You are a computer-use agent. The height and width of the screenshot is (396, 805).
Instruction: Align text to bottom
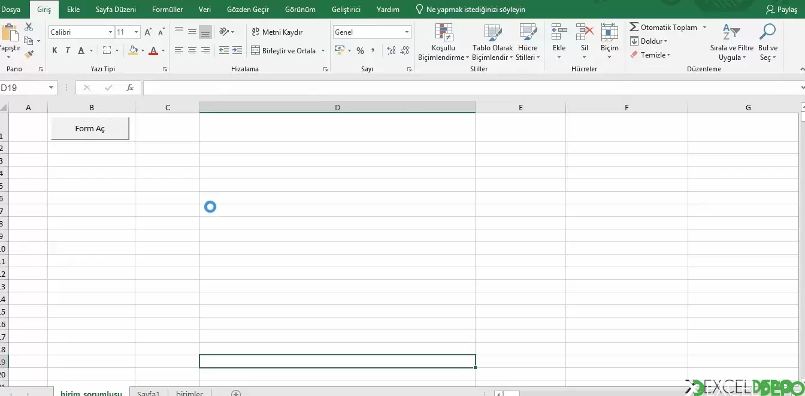point(205,32)
